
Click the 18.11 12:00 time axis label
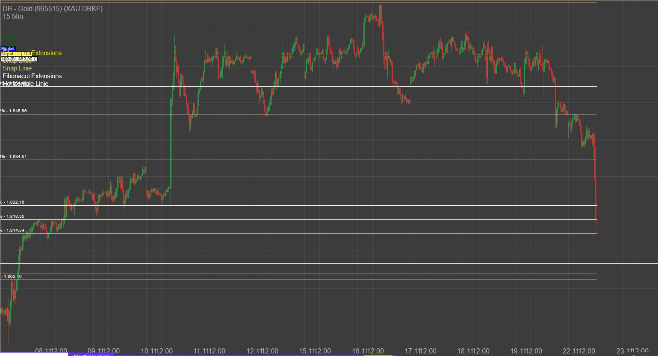(x=473, y=351)
